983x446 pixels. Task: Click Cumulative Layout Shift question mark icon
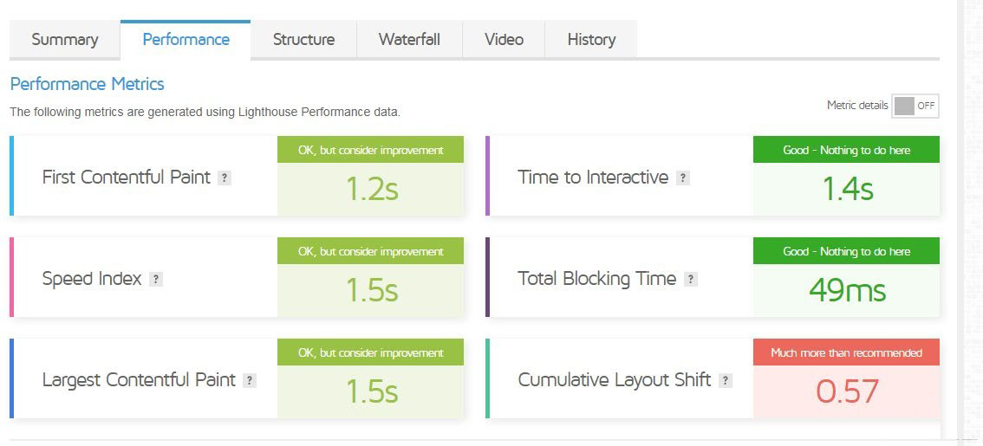point(726,380)
